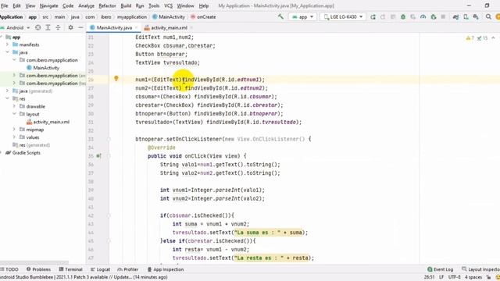Open project panel gear options
Screen dimensions: 500x281
pyautogui.click(x=71, y=28)
